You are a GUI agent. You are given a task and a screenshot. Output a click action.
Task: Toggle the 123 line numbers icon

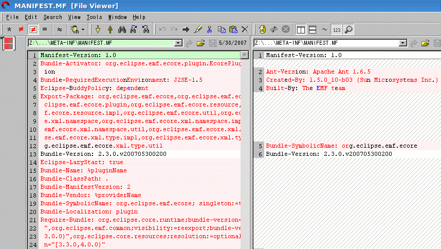337,29
